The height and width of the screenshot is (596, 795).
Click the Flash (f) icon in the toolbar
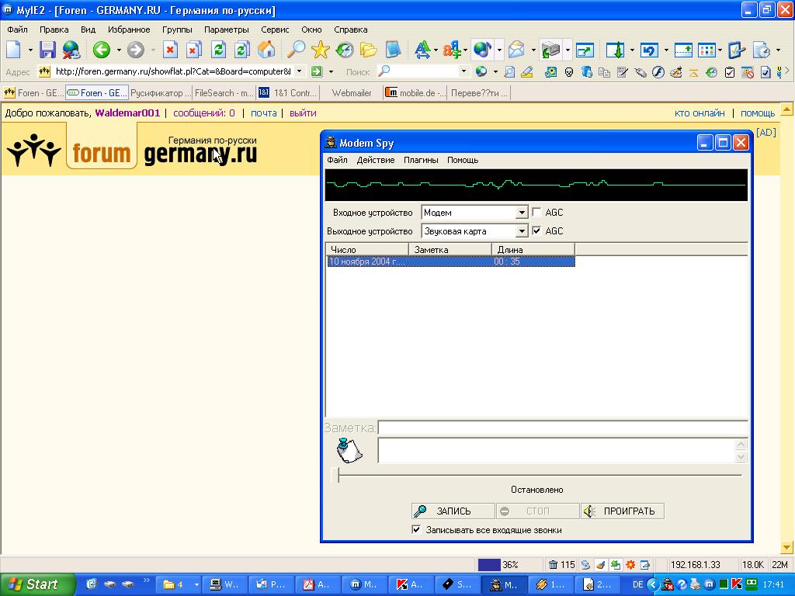[658, 72]
